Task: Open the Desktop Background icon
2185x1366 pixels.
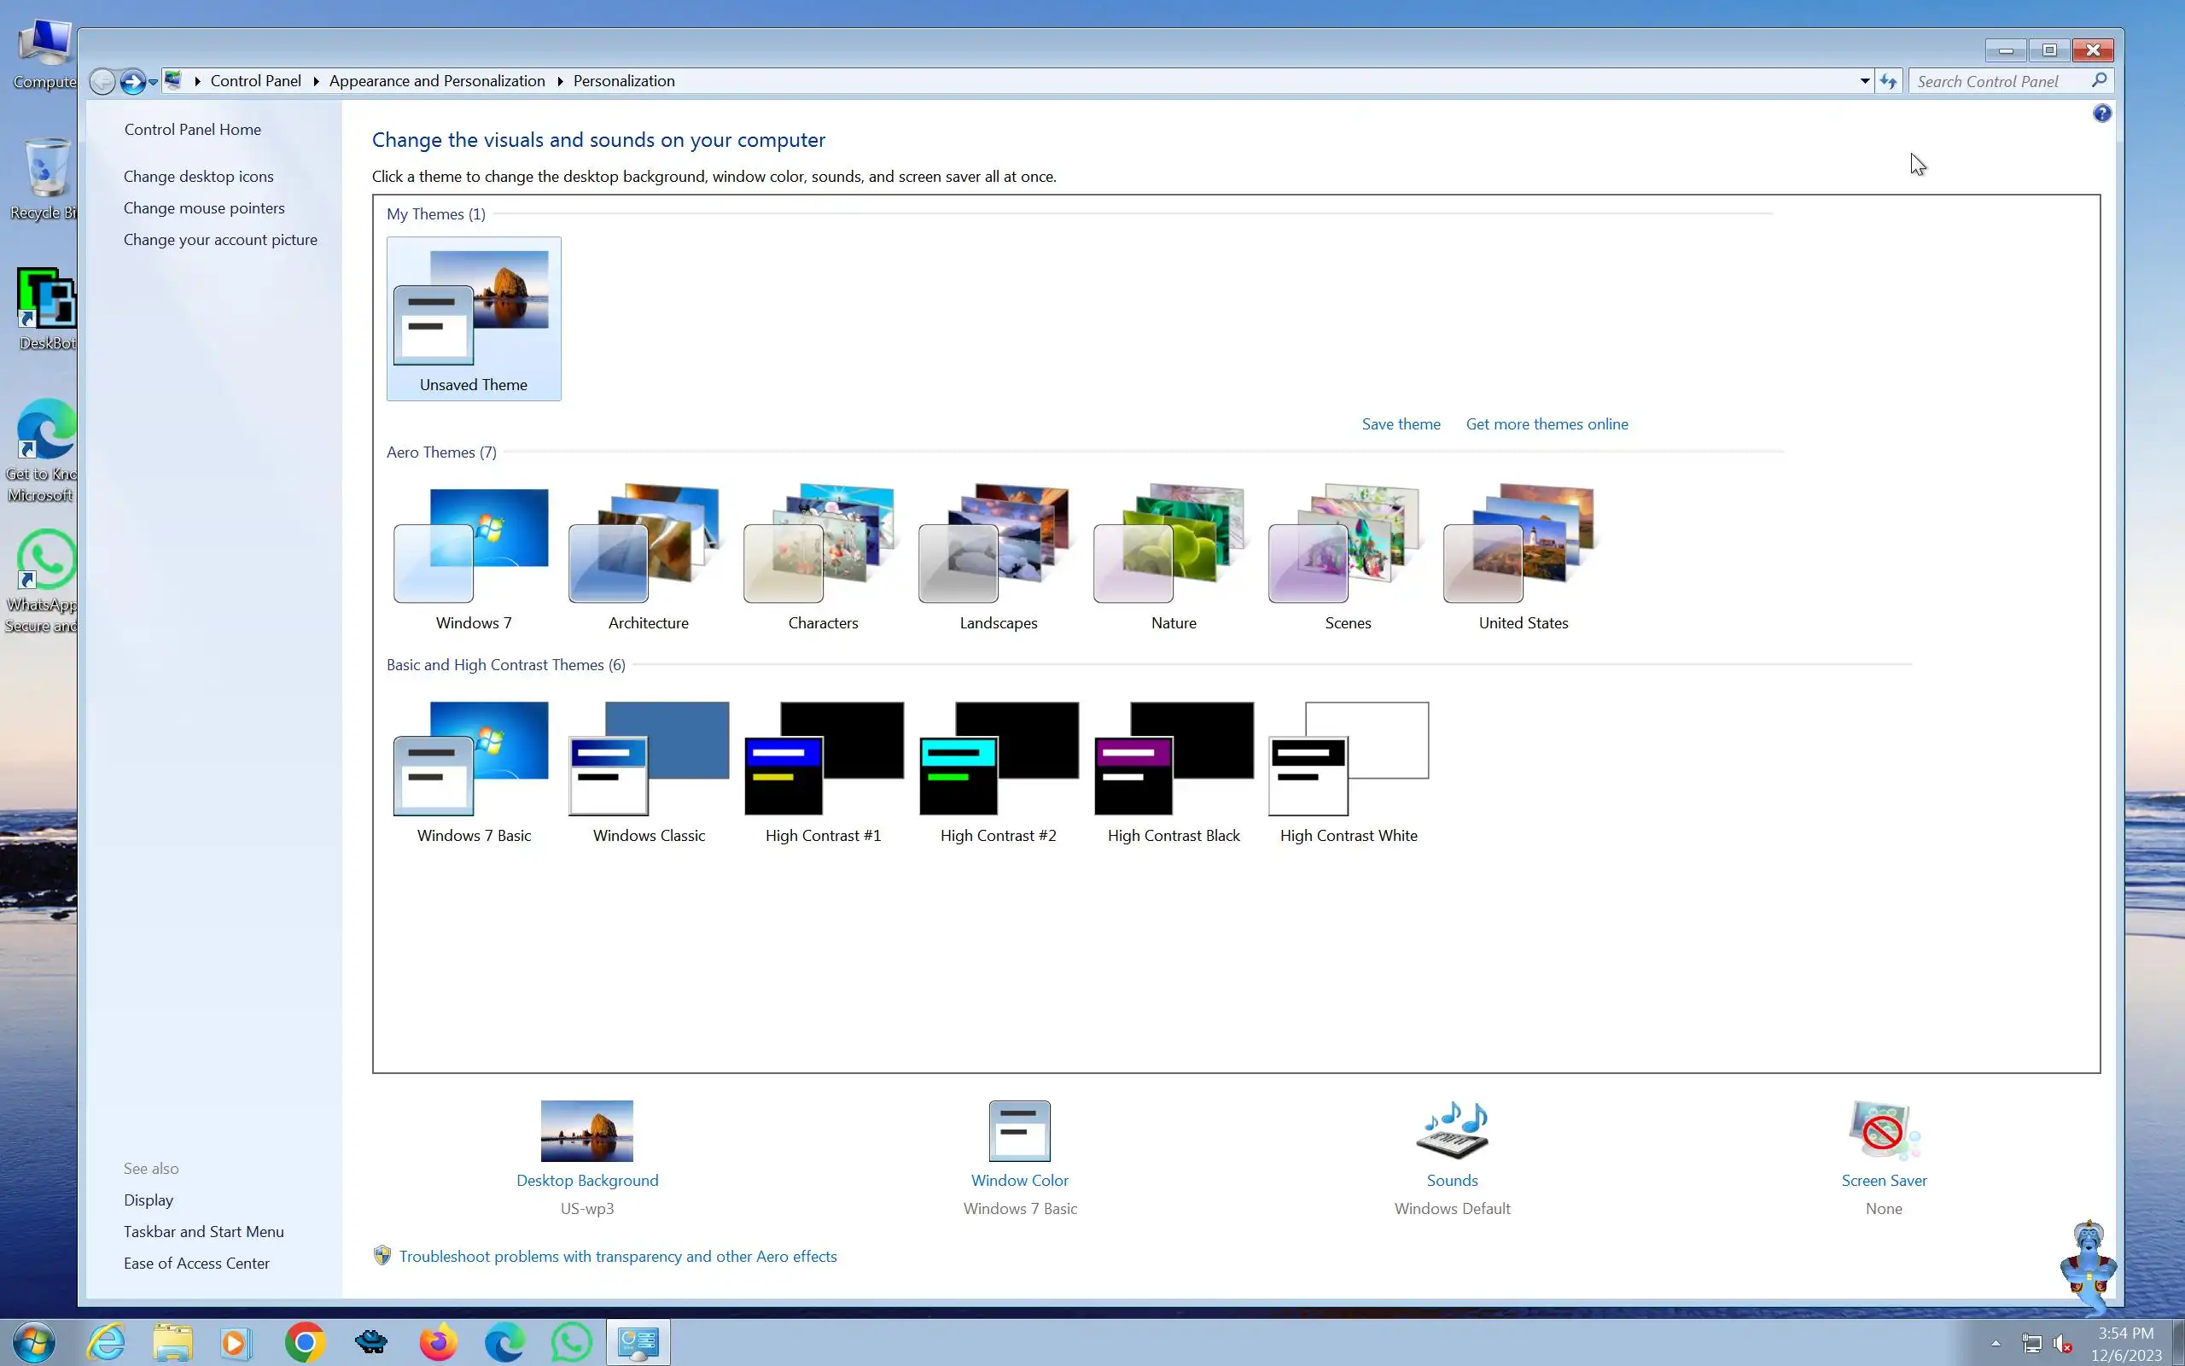Action: coord(587,1130)
